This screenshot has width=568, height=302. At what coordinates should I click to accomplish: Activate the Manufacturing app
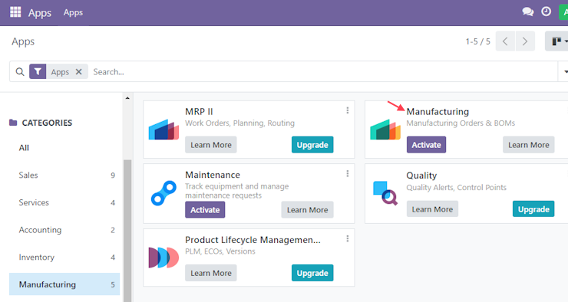coord(426,145)
